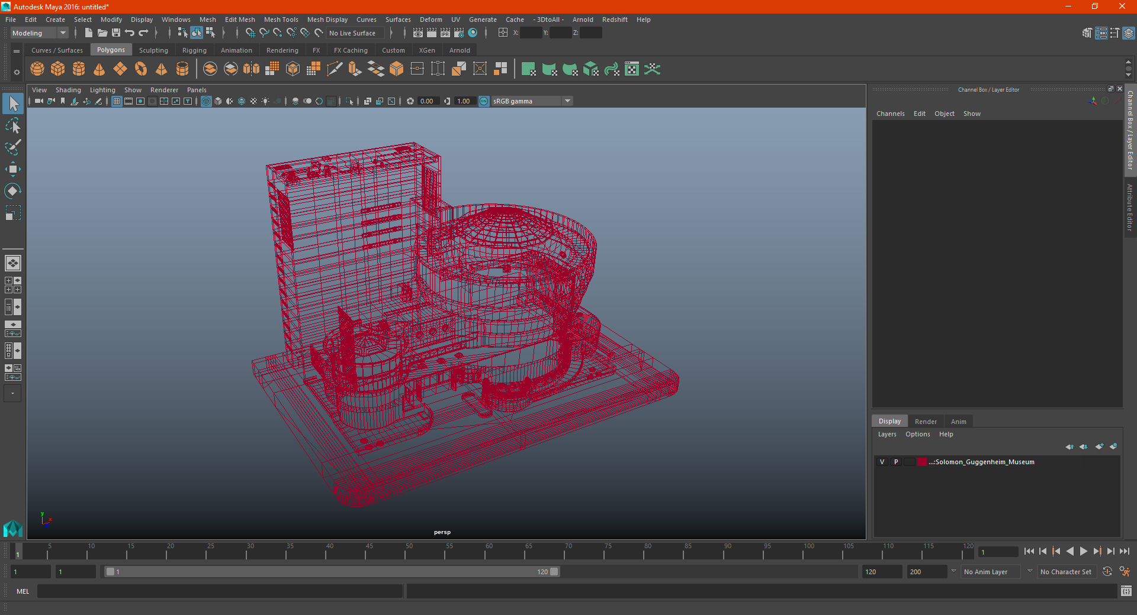This screenshot has width=1137, height=615.
Task: Open the UV editor checkered shelf icon
Action: click(632, 69)
